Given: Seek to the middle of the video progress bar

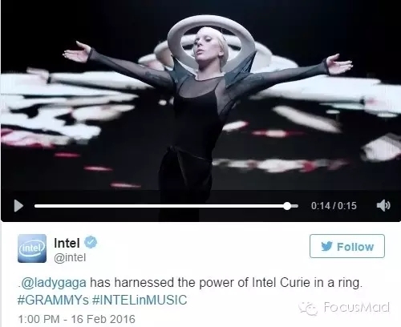Looking at the screenshot, I should (x=166, y=206).
